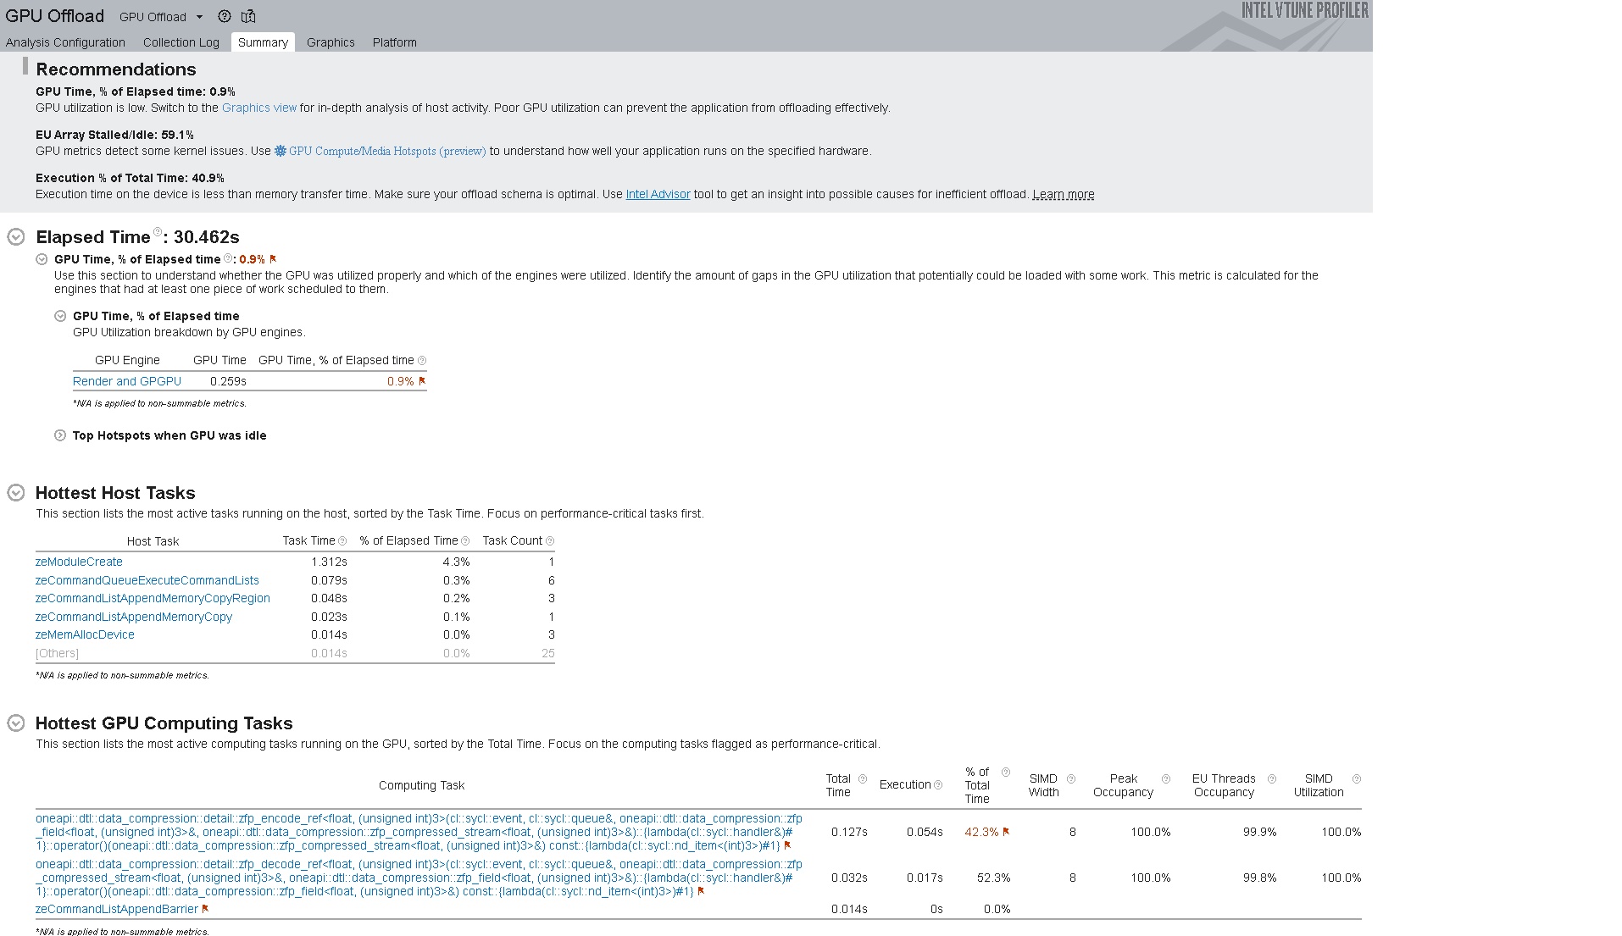Screen dimensions: 1622x936
Task: Collapse the Hottest GPU Computing Tasks section
Action: click(16, 723)
